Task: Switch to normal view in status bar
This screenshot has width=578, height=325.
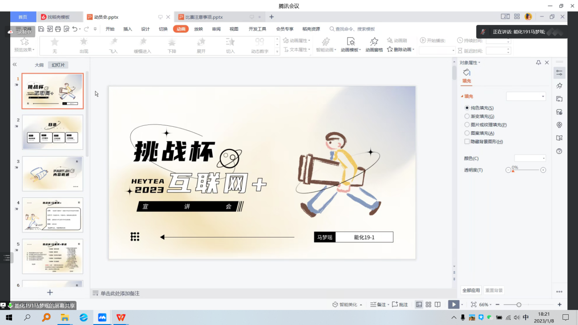Action: point(419,305)
